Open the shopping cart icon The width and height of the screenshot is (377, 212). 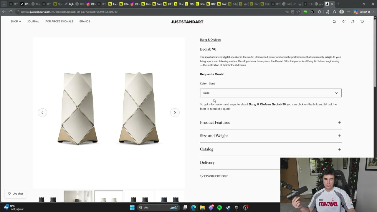[x=362, y=21]
